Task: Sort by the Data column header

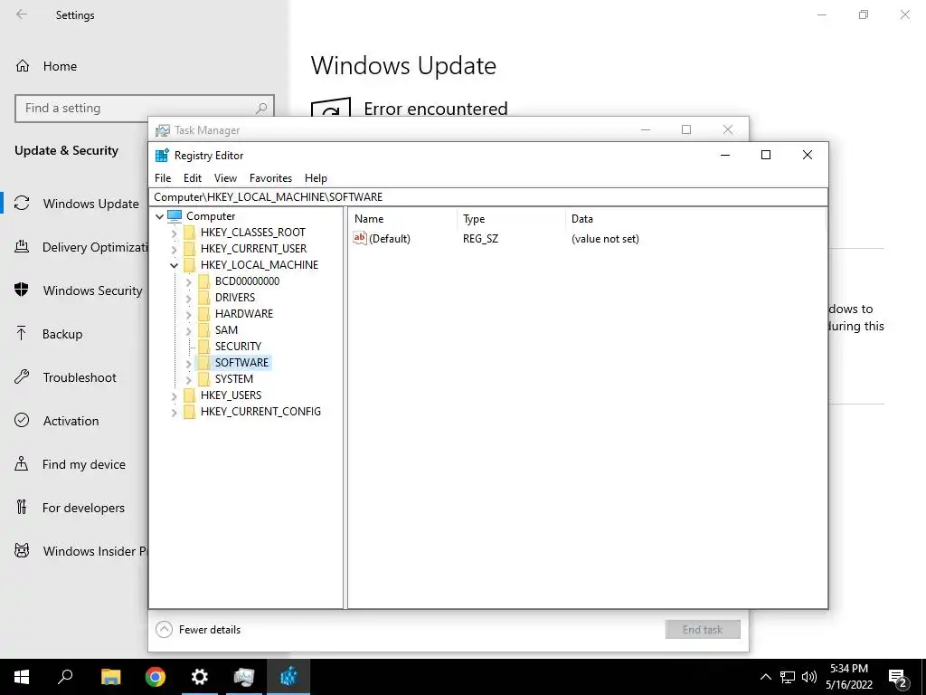Action: (x=695, y=219)
